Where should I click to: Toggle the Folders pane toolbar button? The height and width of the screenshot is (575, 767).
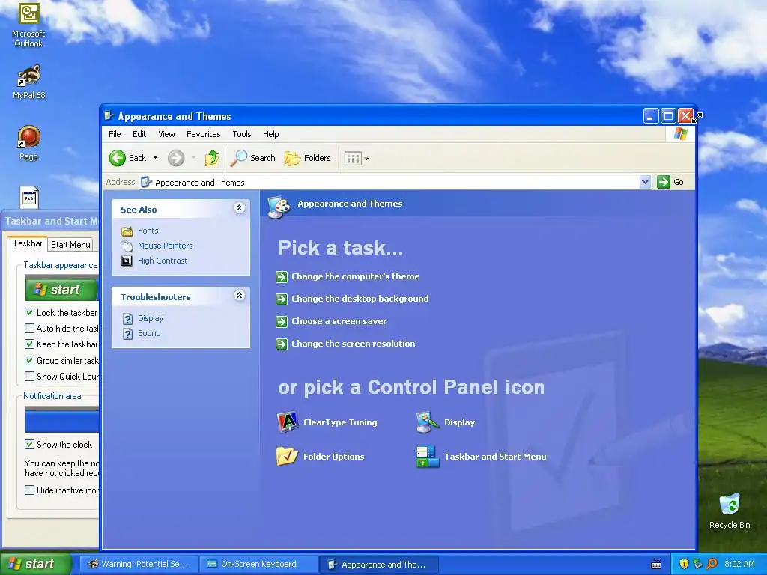point(308,158)
